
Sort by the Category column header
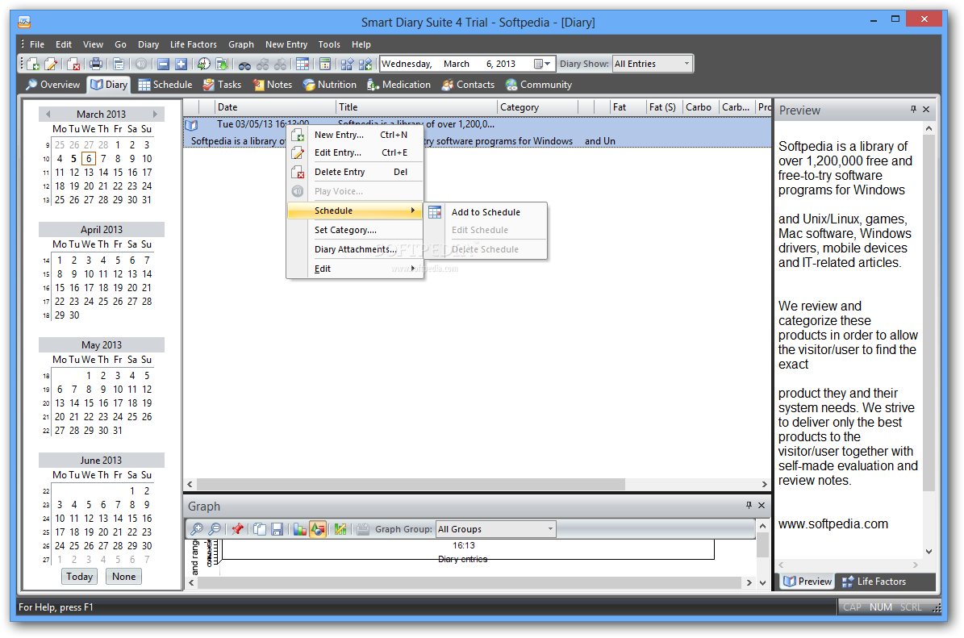coord(538,107)
